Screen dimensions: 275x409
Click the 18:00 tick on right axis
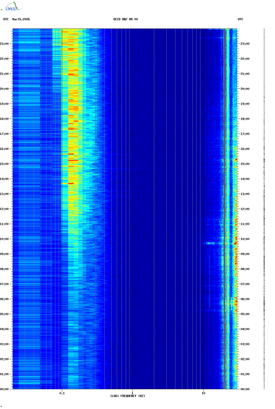pos(245,119)
